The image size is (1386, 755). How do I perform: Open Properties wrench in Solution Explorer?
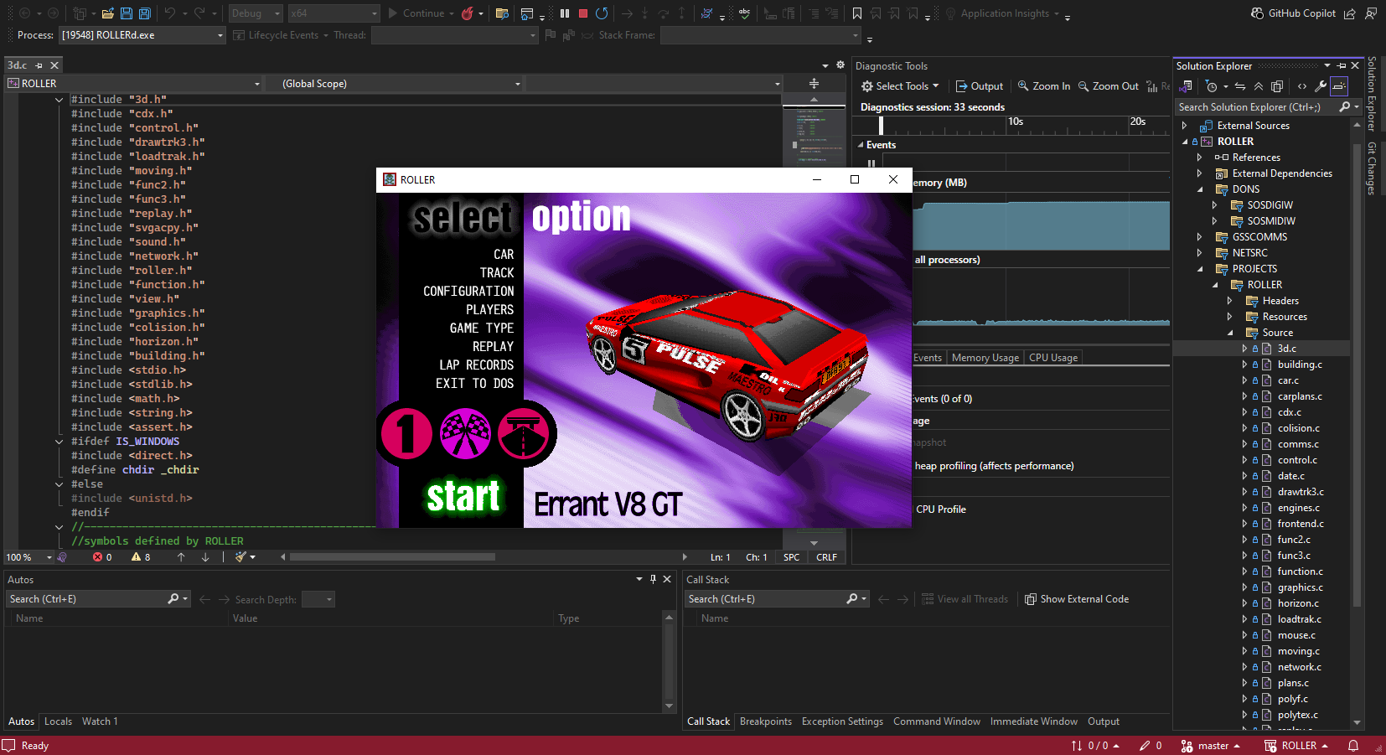click(x=1321, y=86)
